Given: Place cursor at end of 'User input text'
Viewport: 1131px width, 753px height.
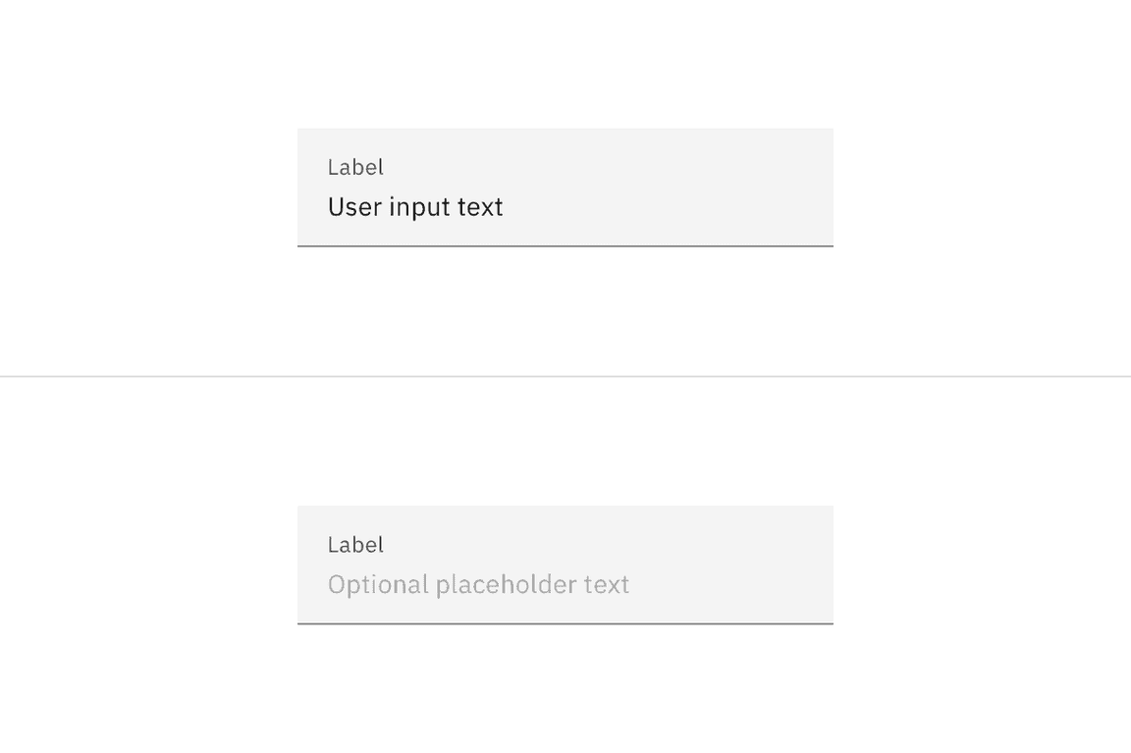Looking at the screenshot, I should tap(506, 206).
